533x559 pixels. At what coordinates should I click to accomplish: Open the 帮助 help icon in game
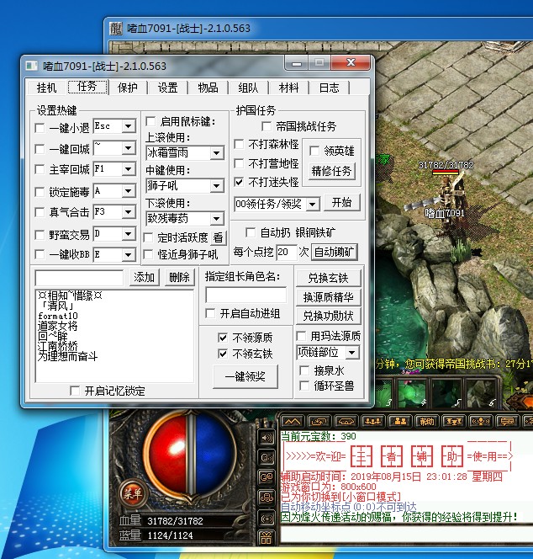pos(426,422)
